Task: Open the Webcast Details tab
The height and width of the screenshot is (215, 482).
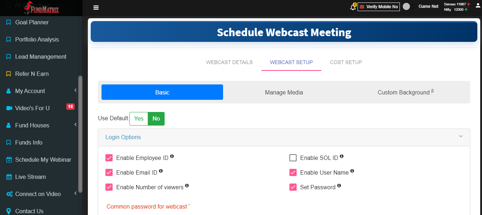Action: [x=229, y=62]
